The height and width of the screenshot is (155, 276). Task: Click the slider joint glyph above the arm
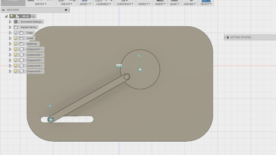click(119, 65)
